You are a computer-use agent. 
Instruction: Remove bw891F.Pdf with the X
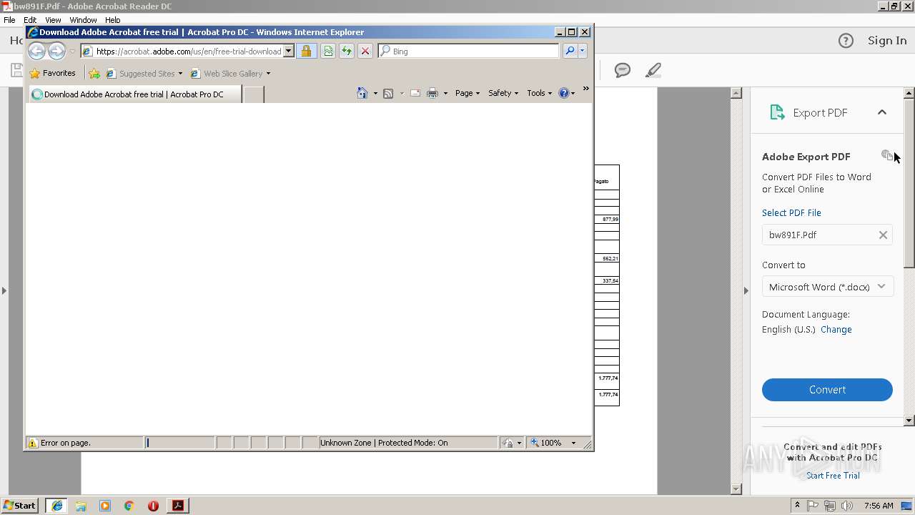click(883, 235)
